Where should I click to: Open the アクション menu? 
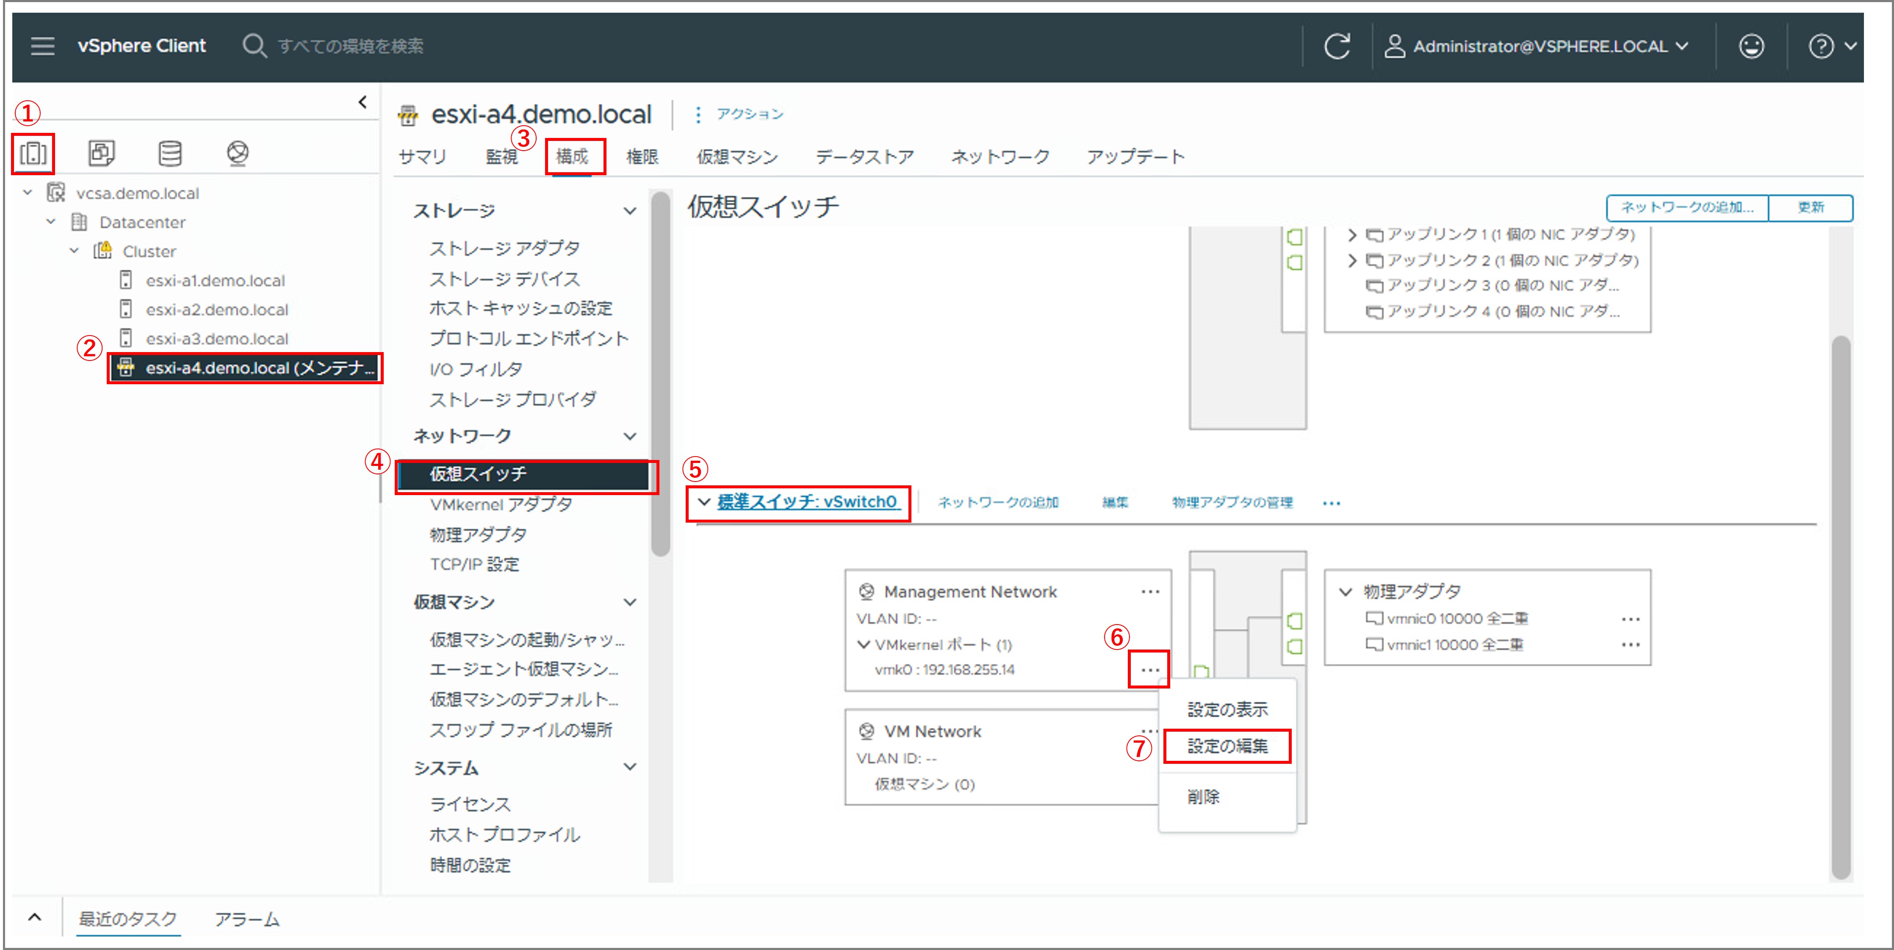(x=739, y=114)
